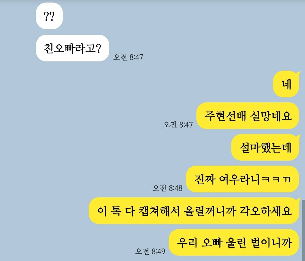Click the word "각오하세요" in the long message

click(265, 211)
